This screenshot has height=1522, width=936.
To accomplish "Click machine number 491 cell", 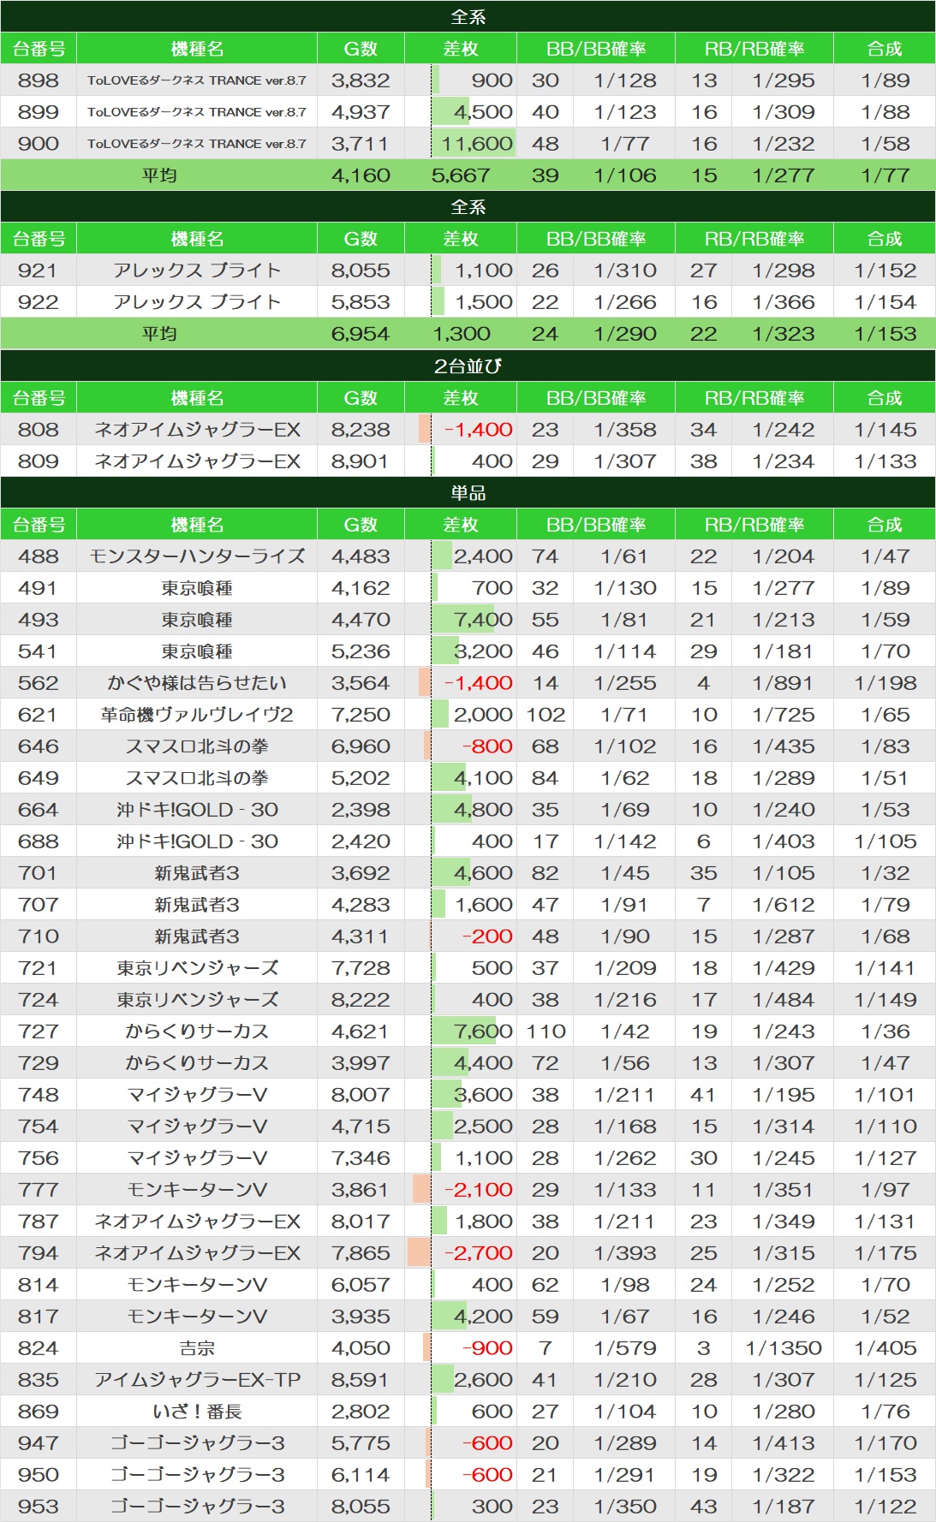I will click(39, 588).
